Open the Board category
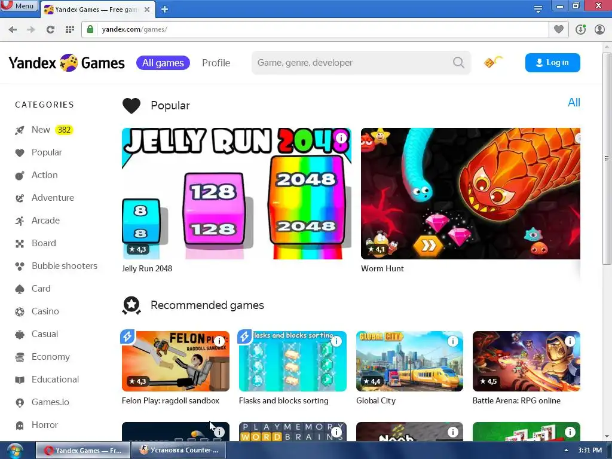 click(x=35, y=243)
